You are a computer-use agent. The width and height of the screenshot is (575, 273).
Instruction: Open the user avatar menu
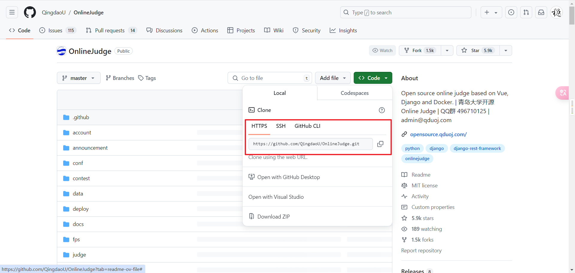pos(556,12)
